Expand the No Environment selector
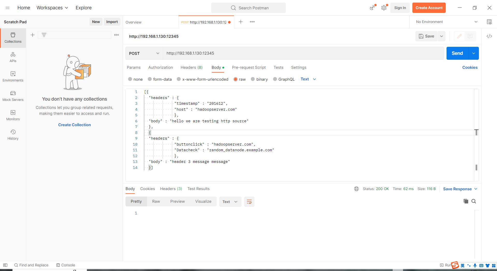The image size is (497, 271). coord(447,22)
